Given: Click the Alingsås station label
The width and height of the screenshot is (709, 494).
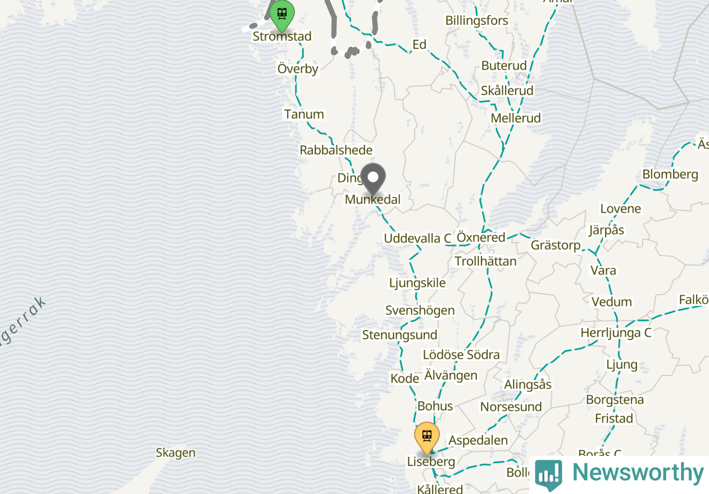Looking at the screenshot, I should [x=528, y=385].
